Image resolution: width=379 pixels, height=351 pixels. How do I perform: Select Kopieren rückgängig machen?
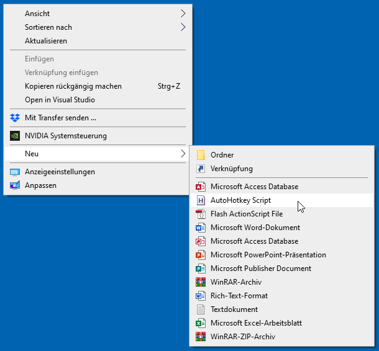[x=73, y=86]
